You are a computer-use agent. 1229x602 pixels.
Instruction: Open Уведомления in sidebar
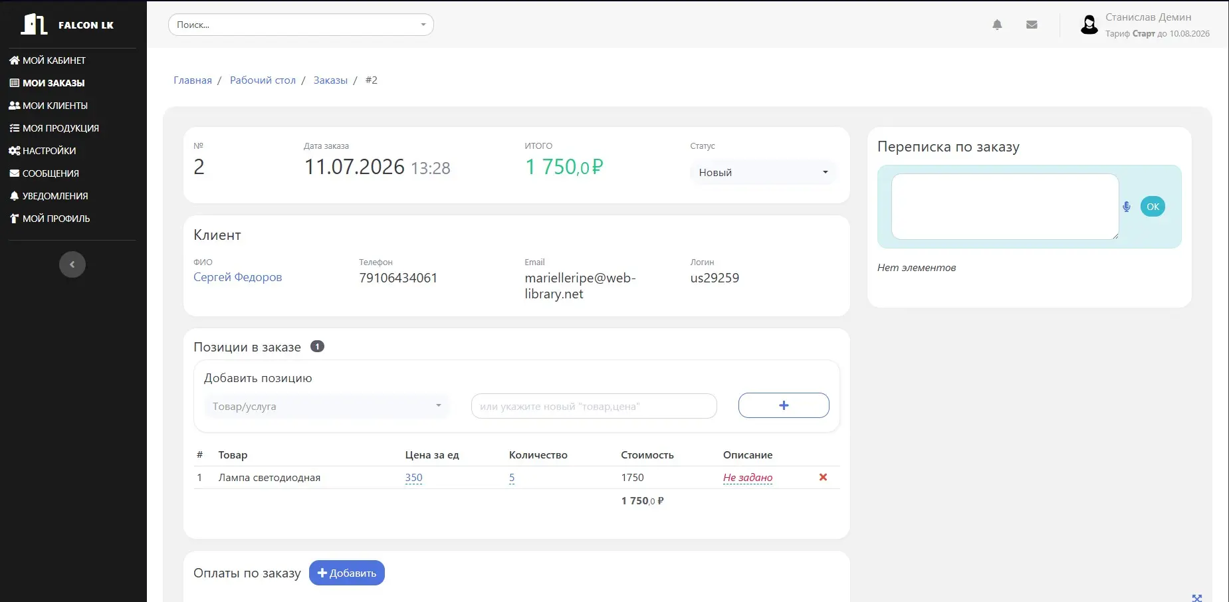(49, 196)
